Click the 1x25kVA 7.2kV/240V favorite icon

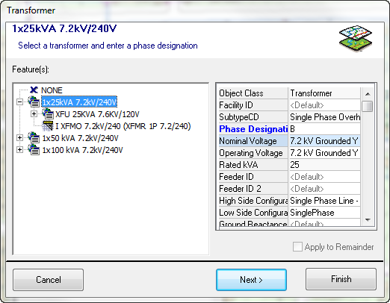pos(34,101)
